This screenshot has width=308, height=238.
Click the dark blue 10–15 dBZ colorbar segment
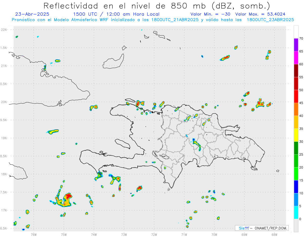pos(296,187)
